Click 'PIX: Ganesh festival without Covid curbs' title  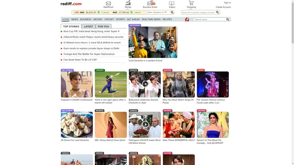tap(211, 101)
